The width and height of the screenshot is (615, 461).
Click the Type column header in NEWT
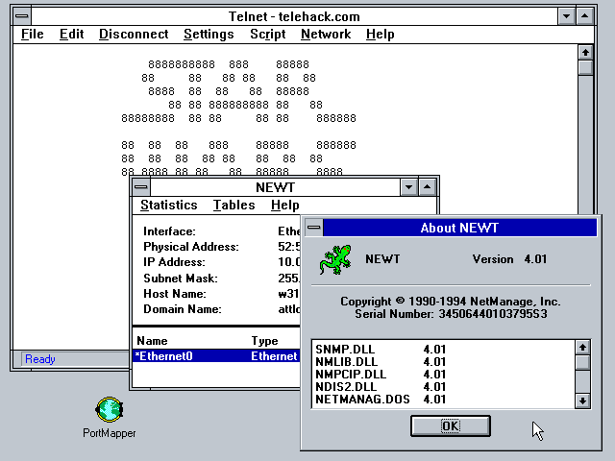tap(265, 341)
